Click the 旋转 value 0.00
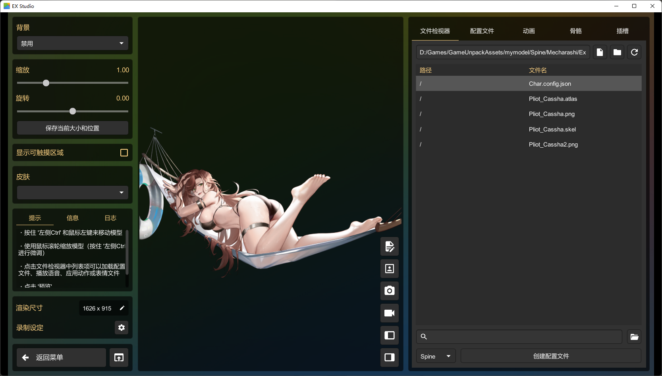Image resolution: width=662 pixels, height=376 pixels. tap(123, 98)
